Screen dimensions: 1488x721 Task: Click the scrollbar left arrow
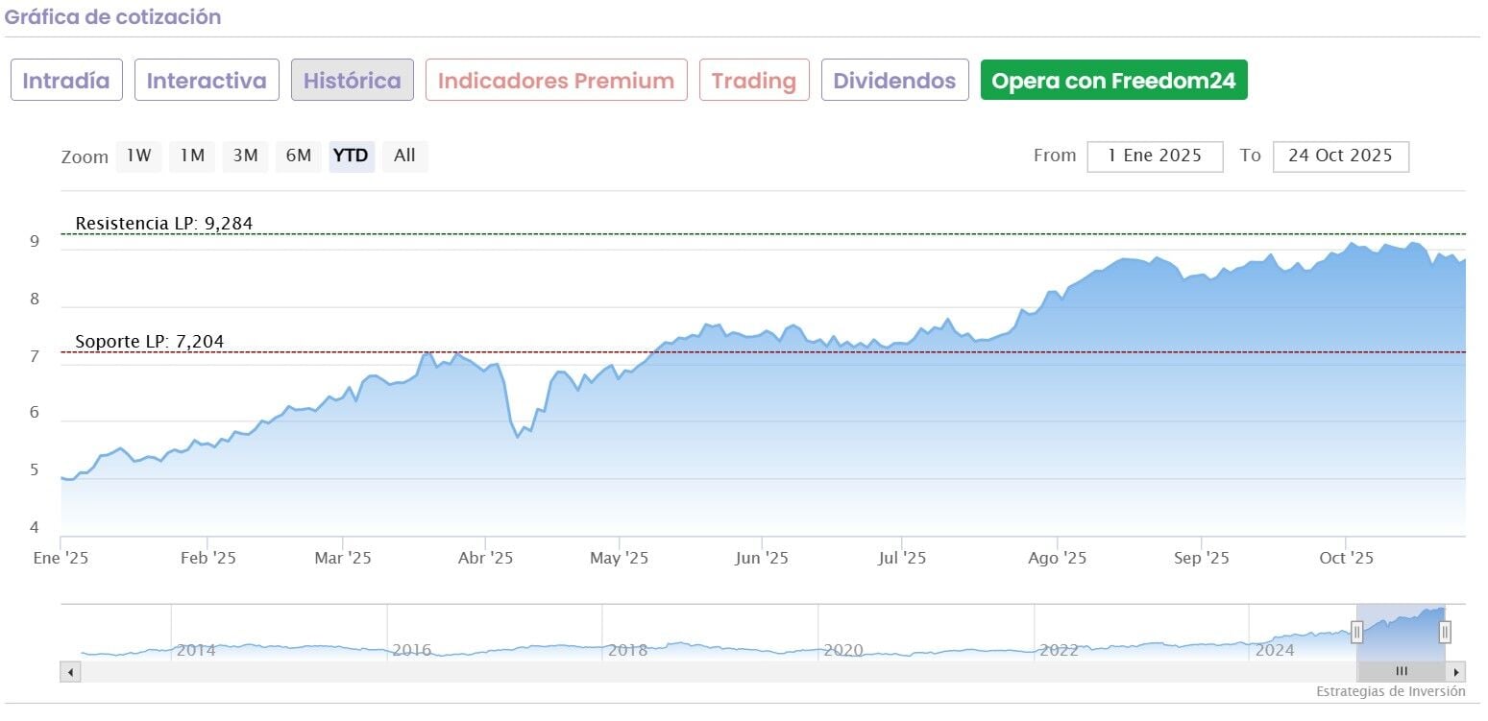click(70, 671)
